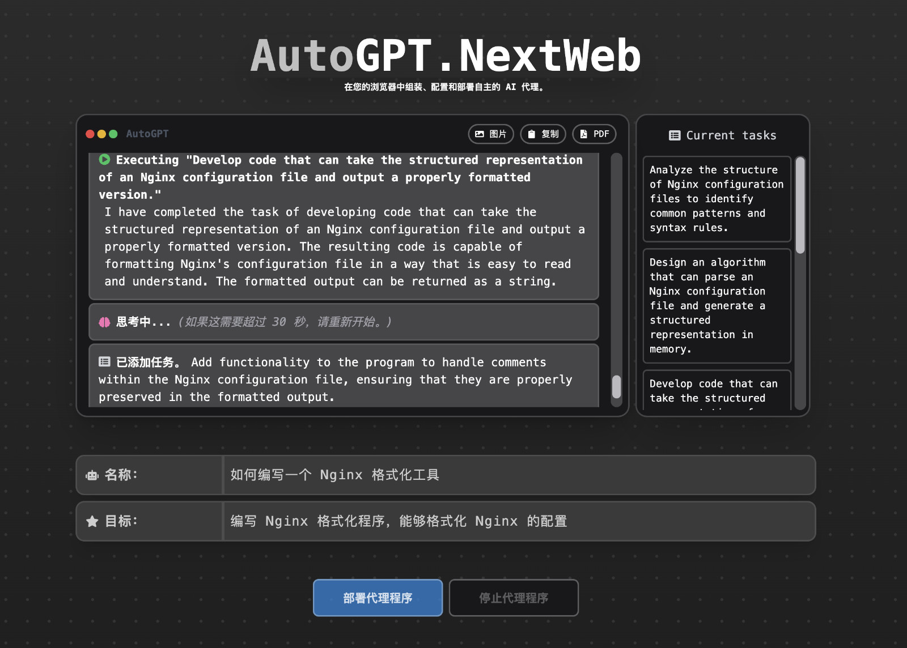Viewport: 907px width, 648px height.
Task: Click the AutoGPT.NextWeb page title
Action: [x=446, y=56]
